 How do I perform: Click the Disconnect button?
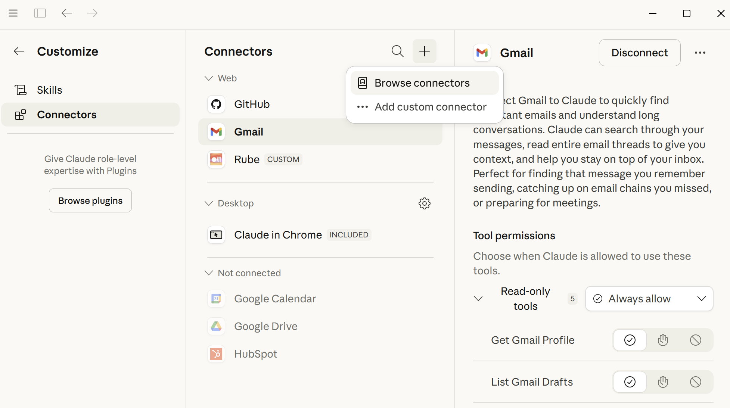pyautogui.click(x=639, y=53)
